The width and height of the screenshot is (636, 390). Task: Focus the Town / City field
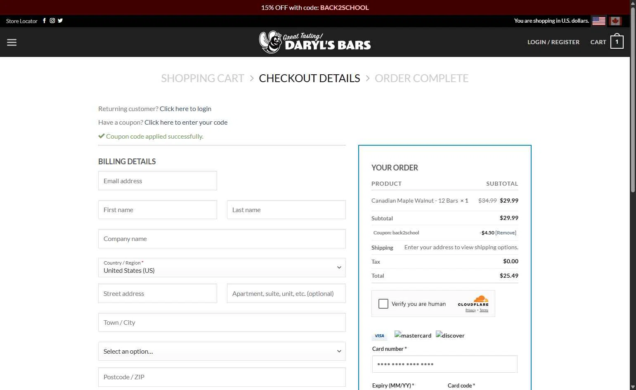[222, 322]
